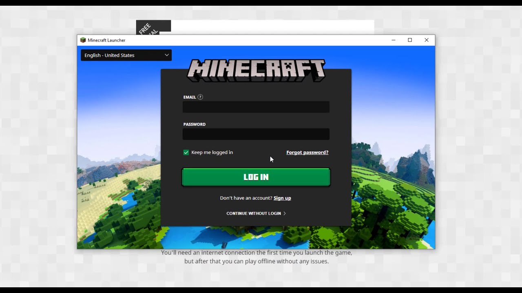Toggle the Keep me logged in checkbox

(x=186, y=152)
